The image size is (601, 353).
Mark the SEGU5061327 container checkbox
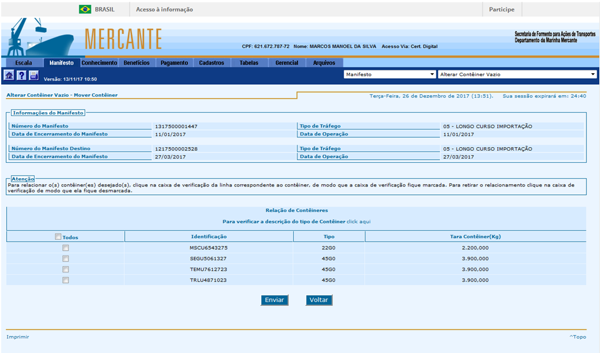point(65,259)
